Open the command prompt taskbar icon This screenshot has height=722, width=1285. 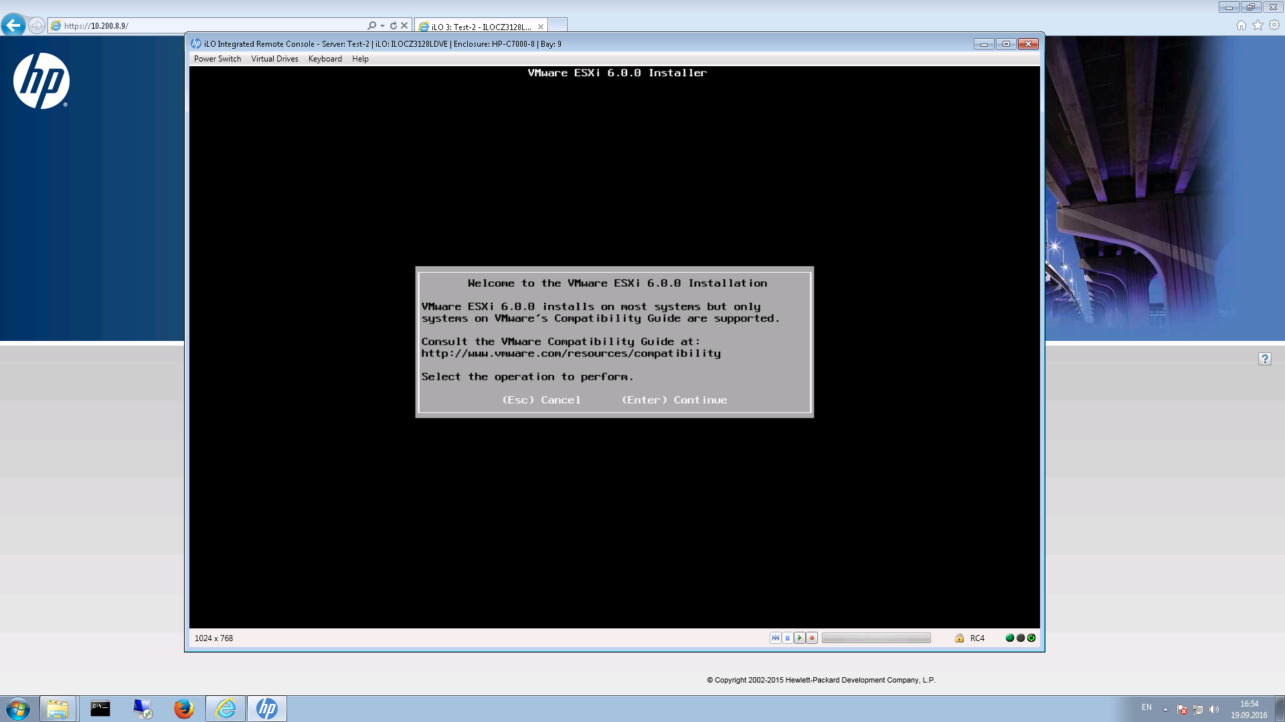(100, 709)
